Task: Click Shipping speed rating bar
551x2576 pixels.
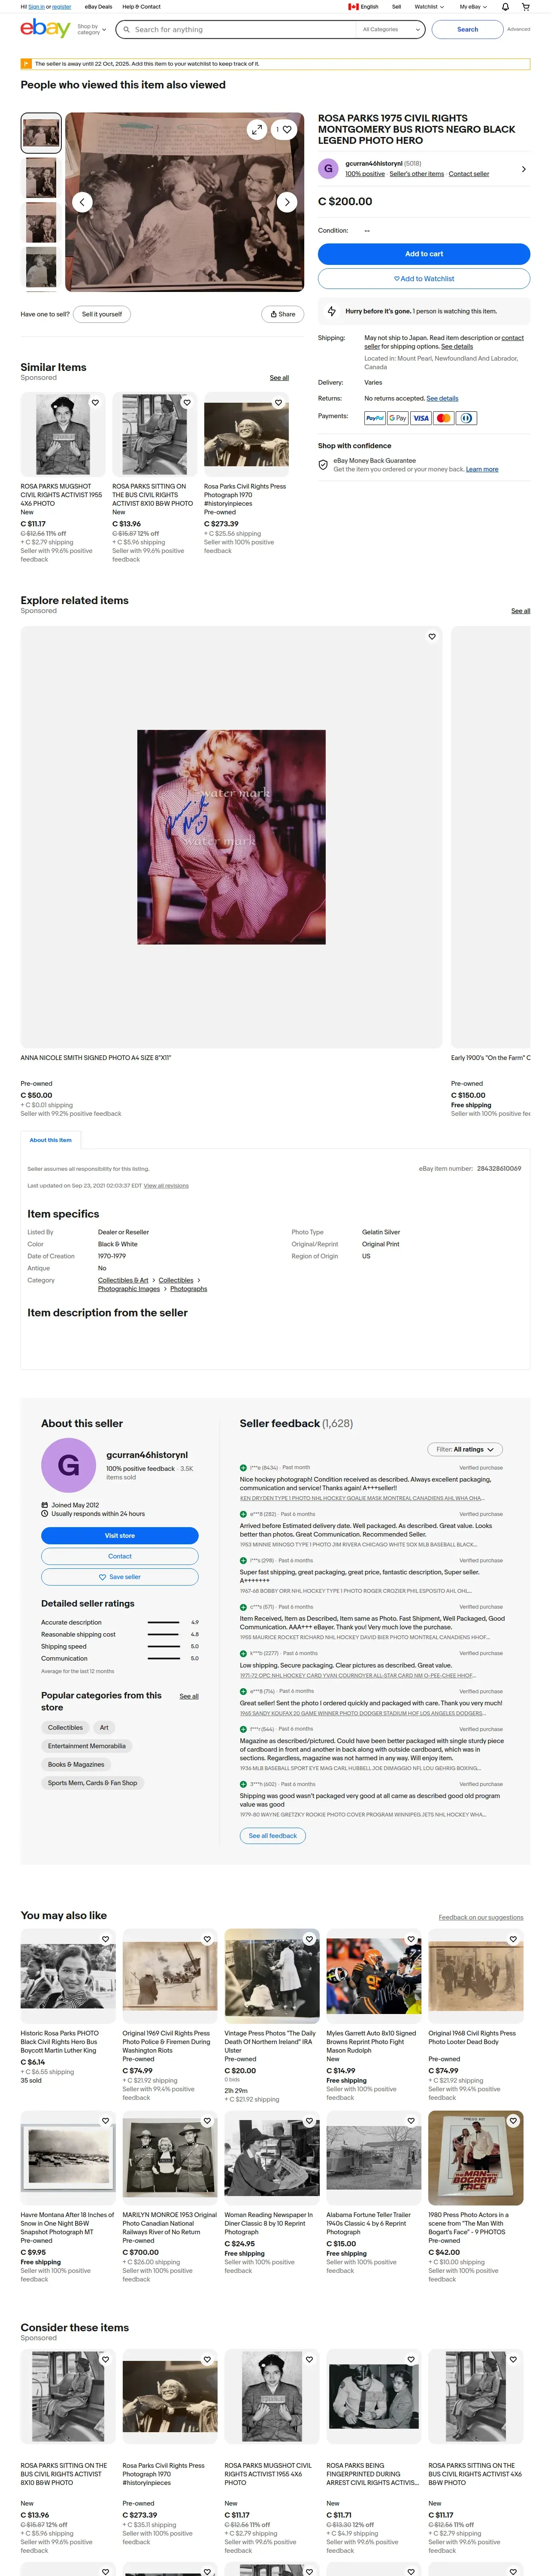Action: [163, 1646]
